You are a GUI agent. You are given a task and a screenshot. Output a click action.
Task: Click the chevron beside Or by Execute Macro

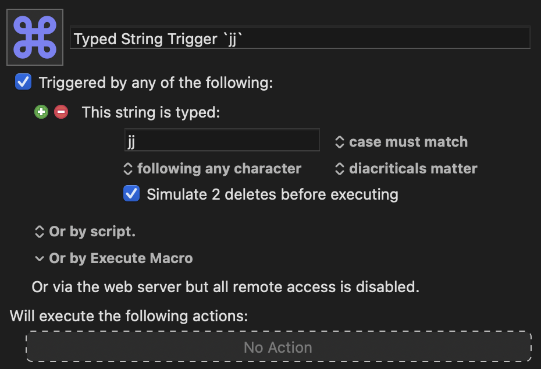tap(40, 258)
